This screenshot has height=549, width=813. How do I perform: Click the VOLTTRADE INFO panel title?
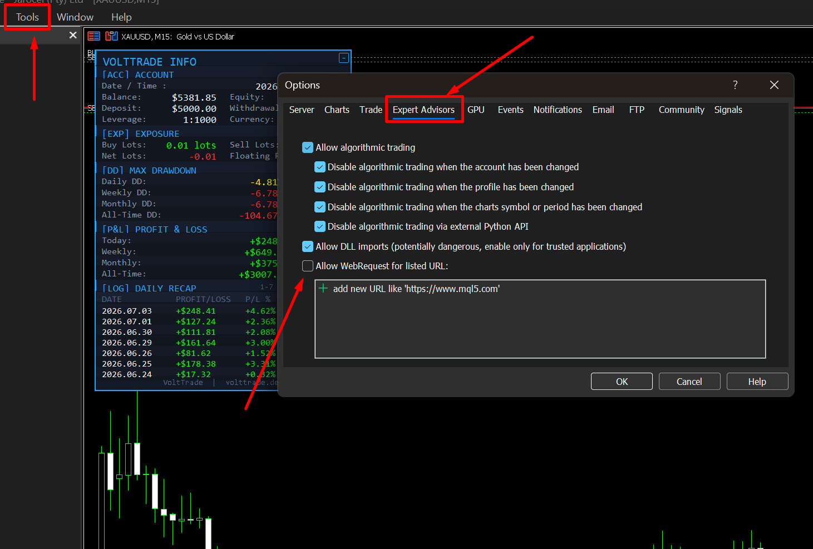click(x=150, y=62)
